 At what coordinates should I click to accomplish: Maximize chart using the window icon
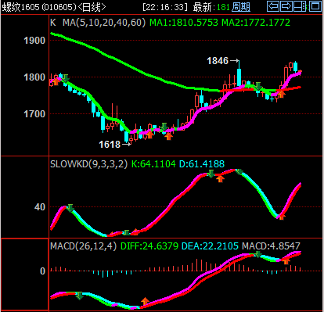pyautogui.click(x=315, y=6)
